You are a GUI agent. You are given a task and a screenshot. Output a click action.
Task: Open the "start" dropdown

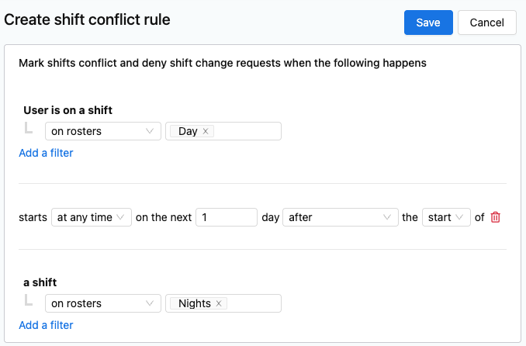tap(446, 217)
